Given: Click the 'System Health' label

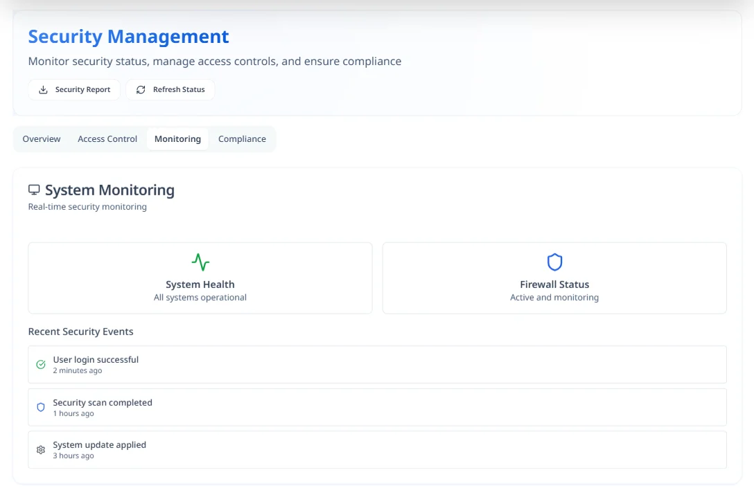Looking at the screenshot, I should tap(200, 285).
